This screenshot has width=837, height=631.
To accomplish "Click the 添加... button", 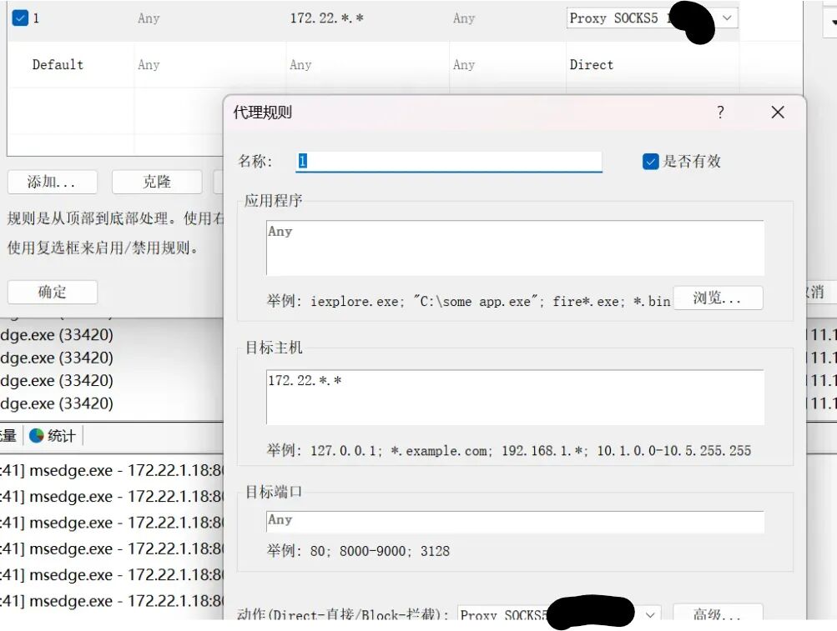I will point(53,182).
